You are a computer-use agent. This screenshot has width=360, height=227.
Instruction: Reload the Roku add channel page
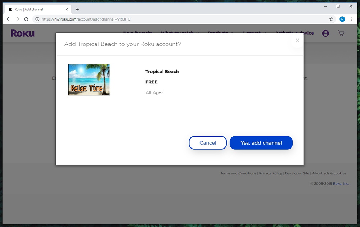click(x=26, y=19)
